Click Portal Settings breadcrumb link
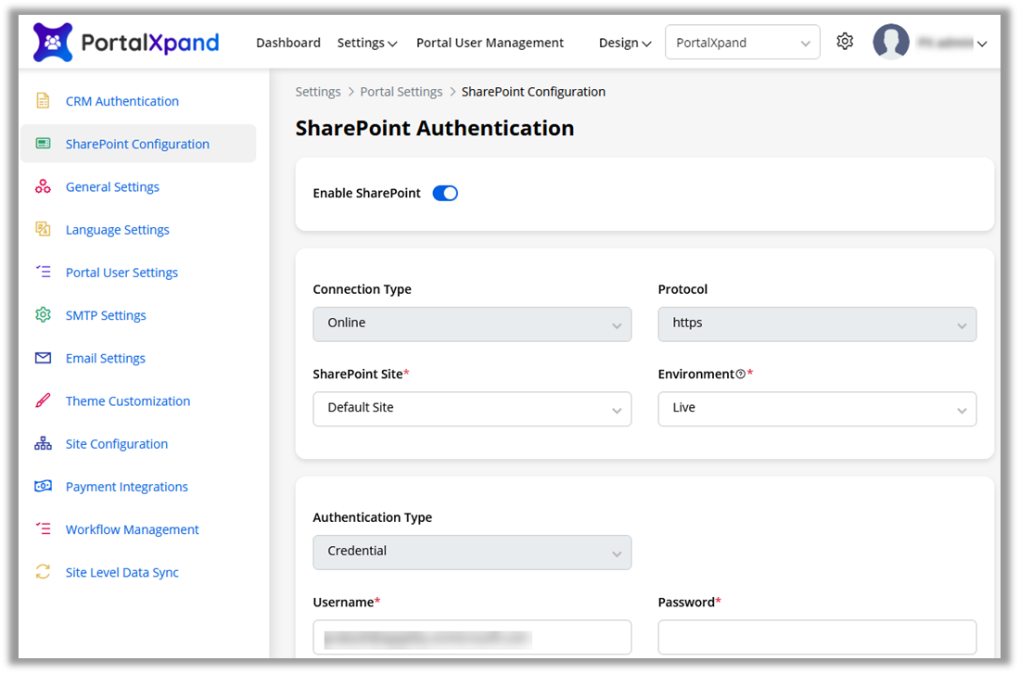Image resolution: width=1020 pixels, height=674 pixels. 401,92
